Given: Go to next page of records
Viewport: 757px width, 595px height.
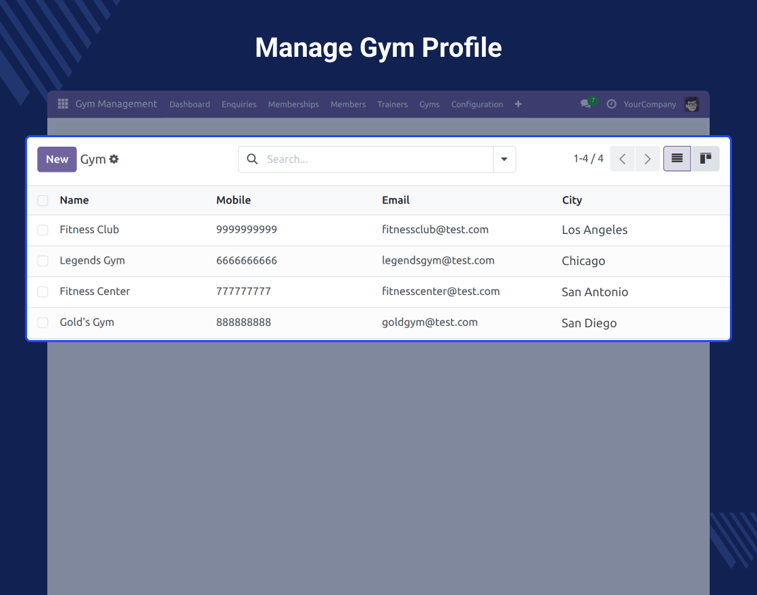Looking at the screenshot, I should point(648,159).
